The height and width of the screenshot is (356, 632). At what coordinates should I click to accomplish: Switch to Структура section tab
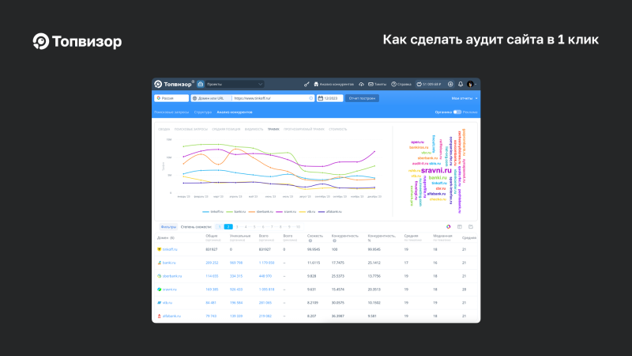(x=203, y=112)
